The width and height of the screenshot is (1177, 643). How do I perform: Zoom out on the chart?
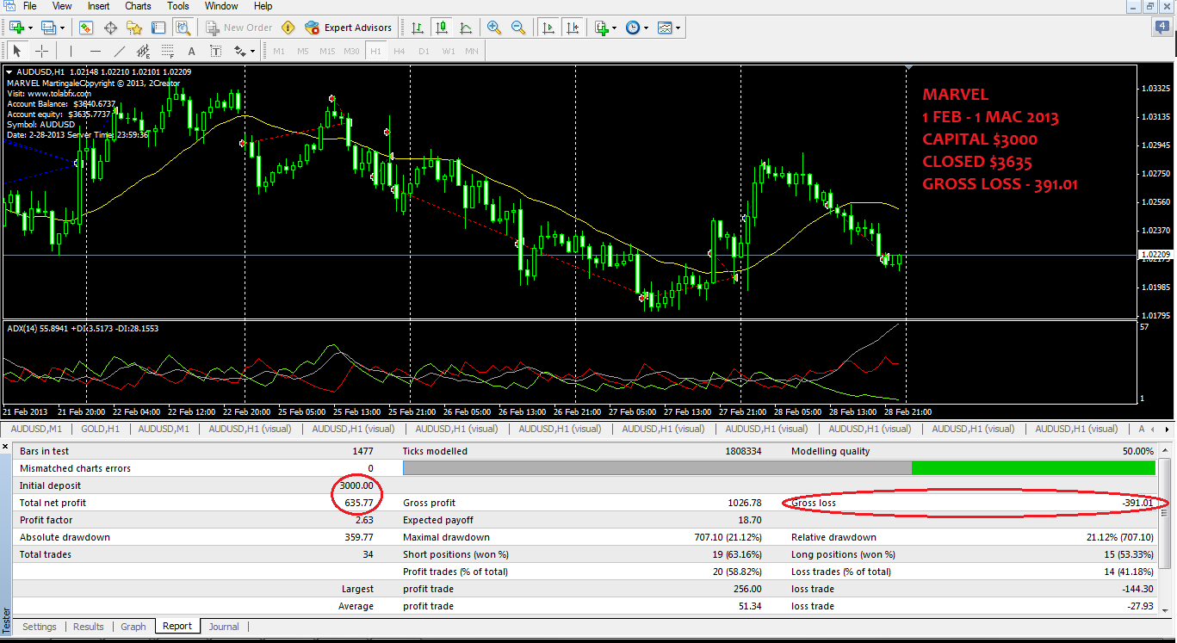[x=518, y=28]
